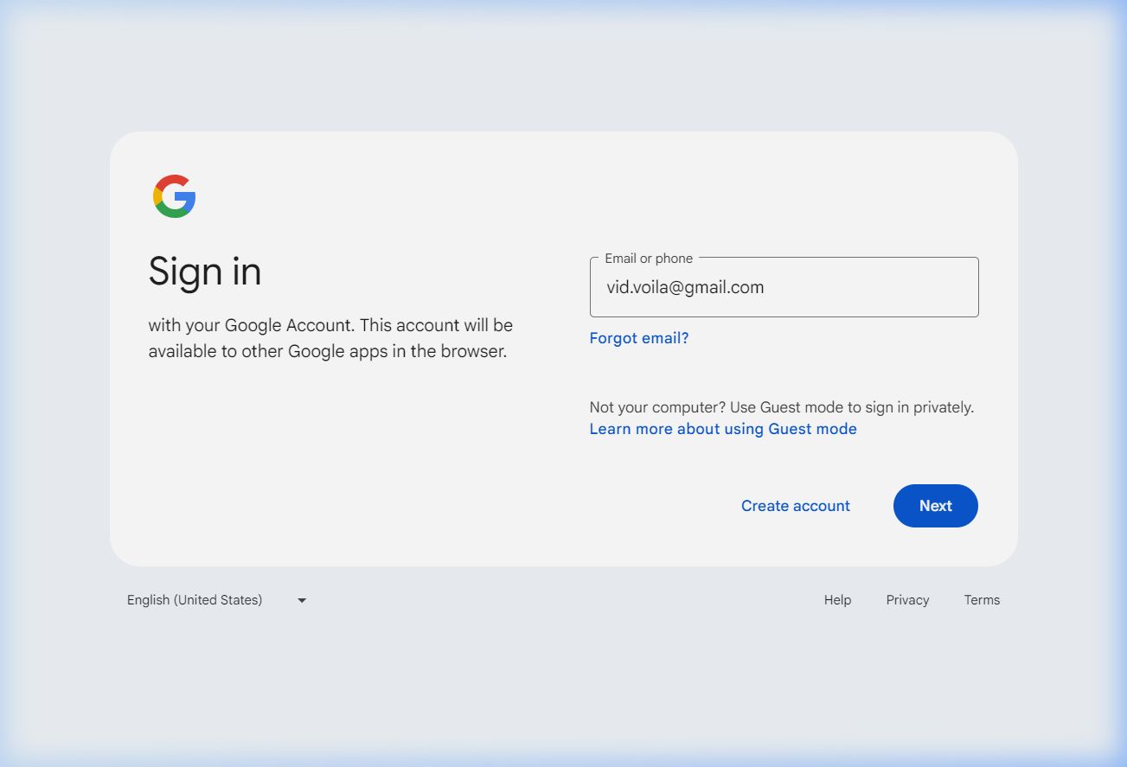The width and height of the screenshot is (1127, 767).
Task: Open the Privacy footer link
Action: pos(907,600)
